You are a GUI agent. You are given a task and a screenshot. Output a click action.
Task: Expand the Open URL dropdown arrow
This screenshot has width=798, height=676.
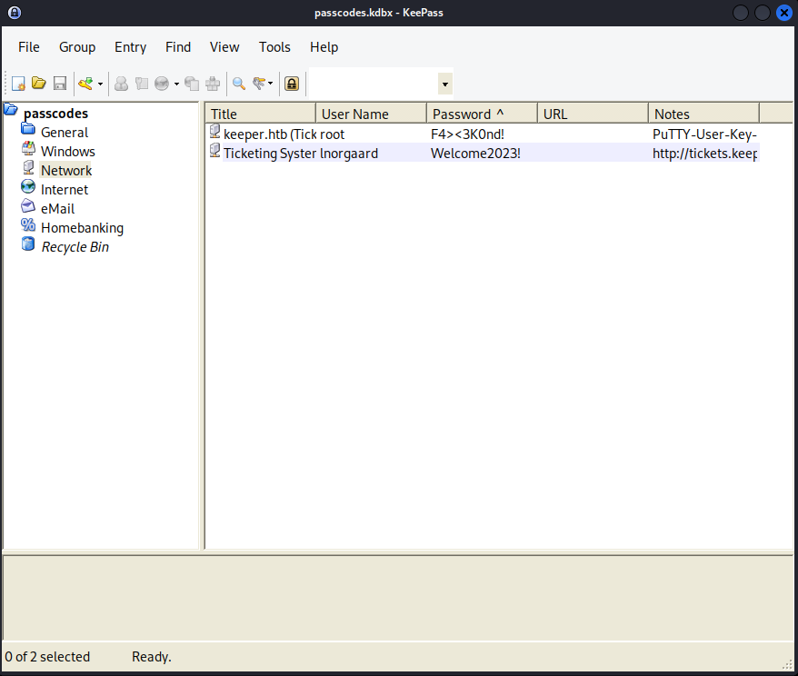[x=176, y=84]
